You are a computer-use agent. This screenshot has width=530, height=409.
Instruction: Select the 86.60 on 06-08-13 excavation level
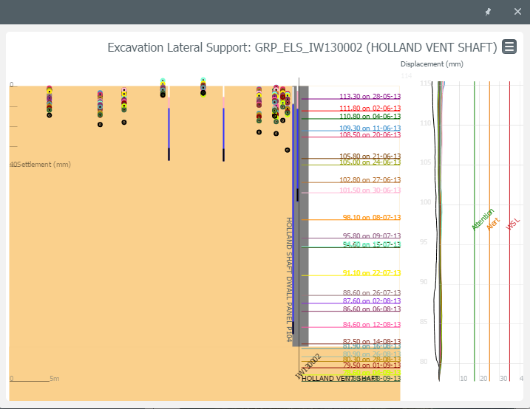click(x=372, y=309)
